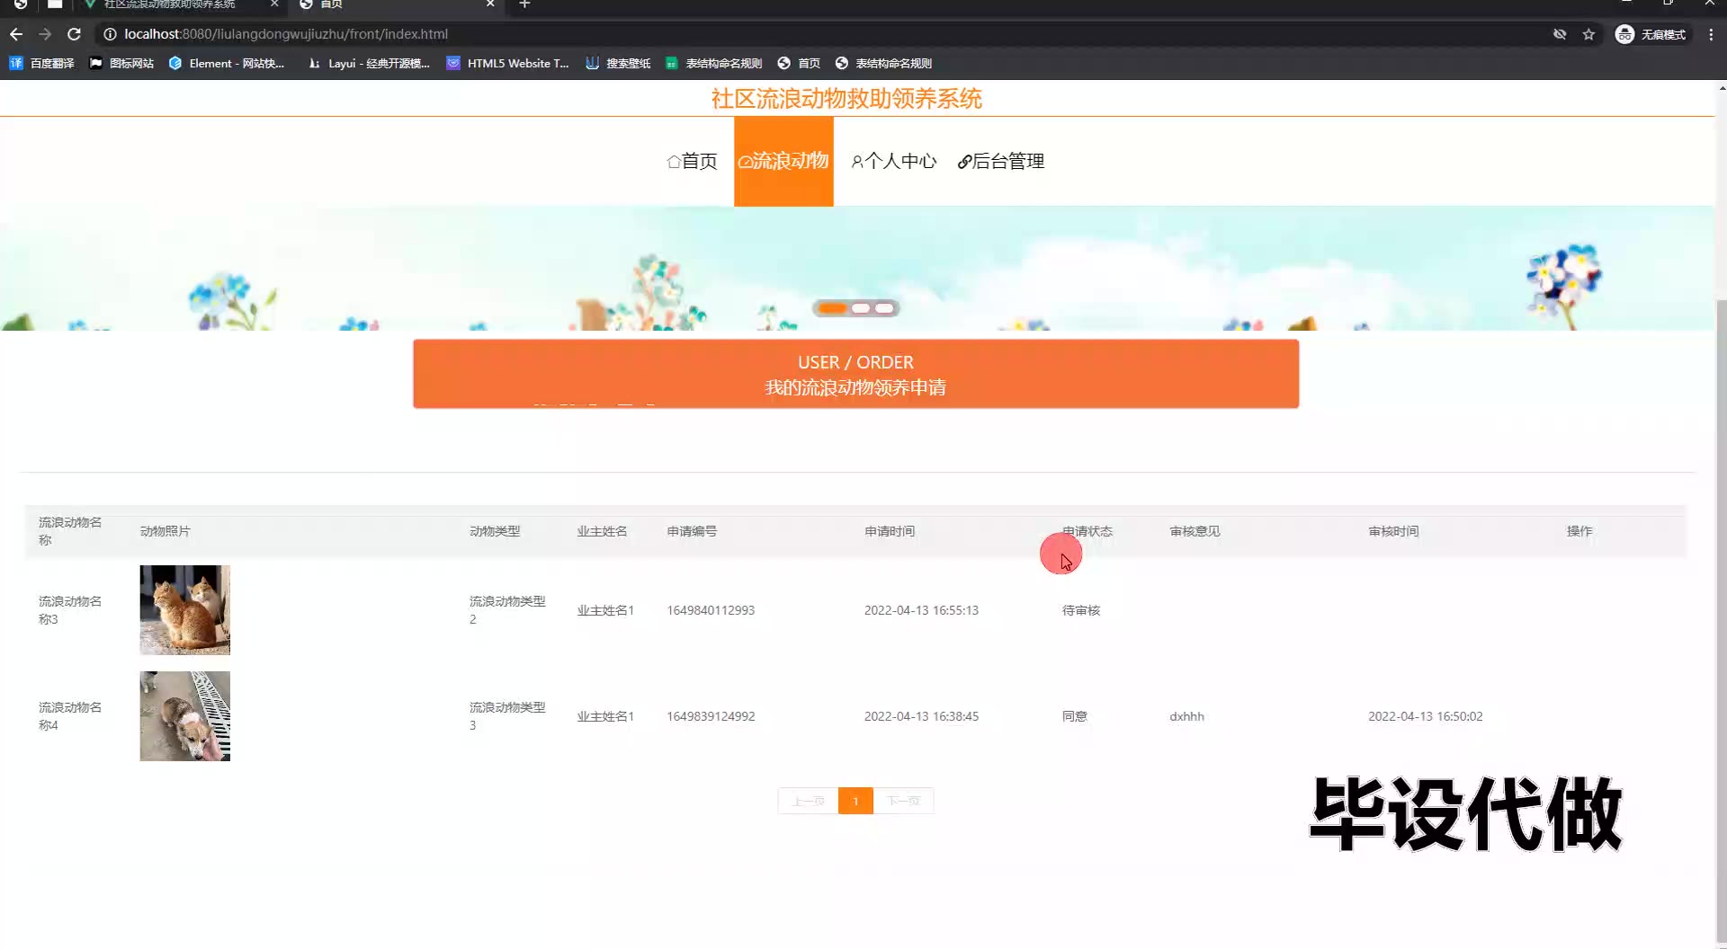The height and width of the screenshot is (949, 1727).
Task: Click application number 1649839124992
Action: click(x=711, y=716)
